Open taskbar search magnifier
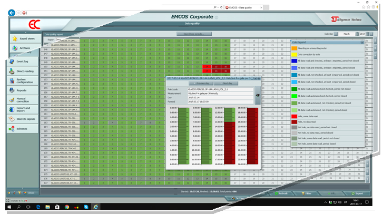This screenshot has width=383, height=215. click(x=19, y=207)
